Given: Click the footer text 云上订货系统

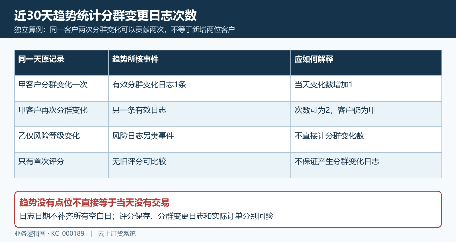Looking at the screenshot, I should click(x=117, y=234).
